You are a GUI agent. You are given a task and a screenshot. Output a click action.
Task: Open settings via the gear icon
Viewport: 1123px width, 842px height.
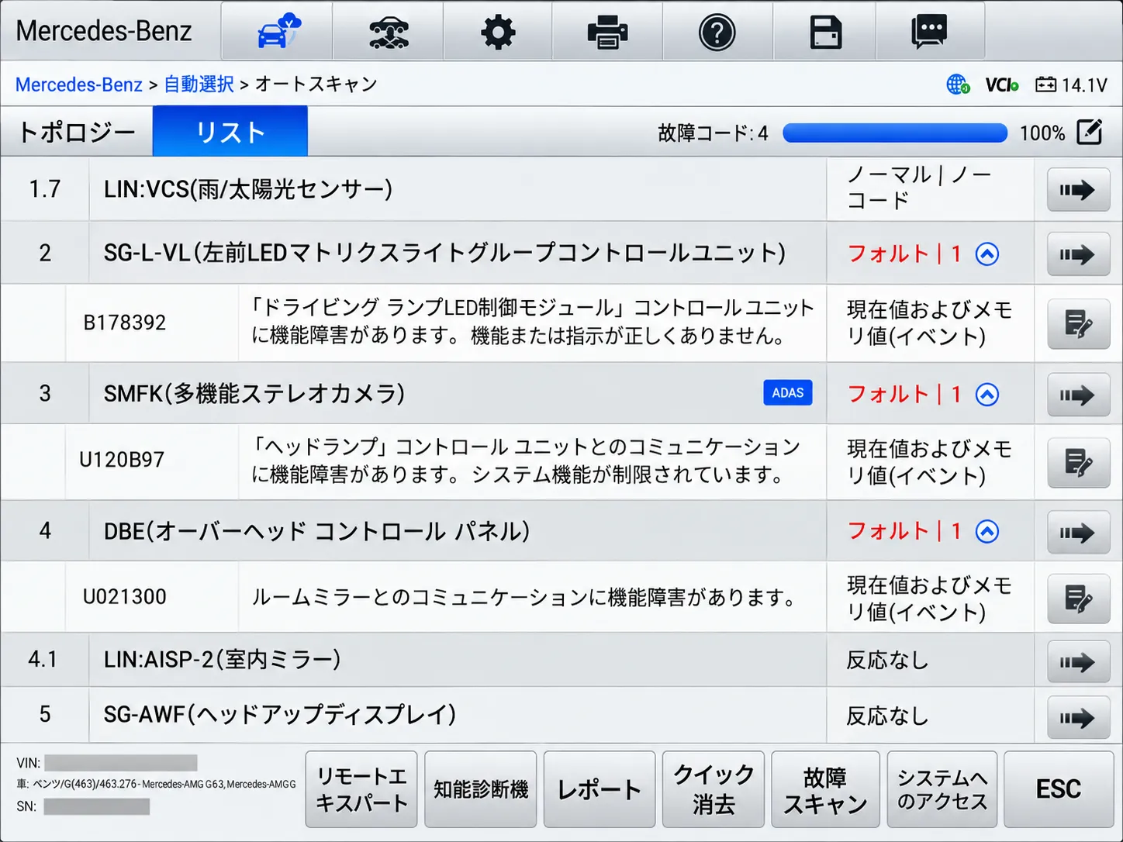(498, 31)
